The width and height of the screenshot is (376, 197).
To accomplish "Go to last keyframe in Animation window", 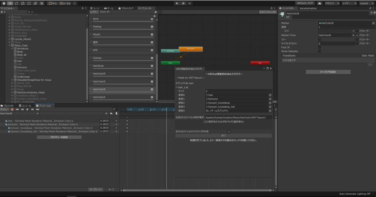I will pos(38,109).
